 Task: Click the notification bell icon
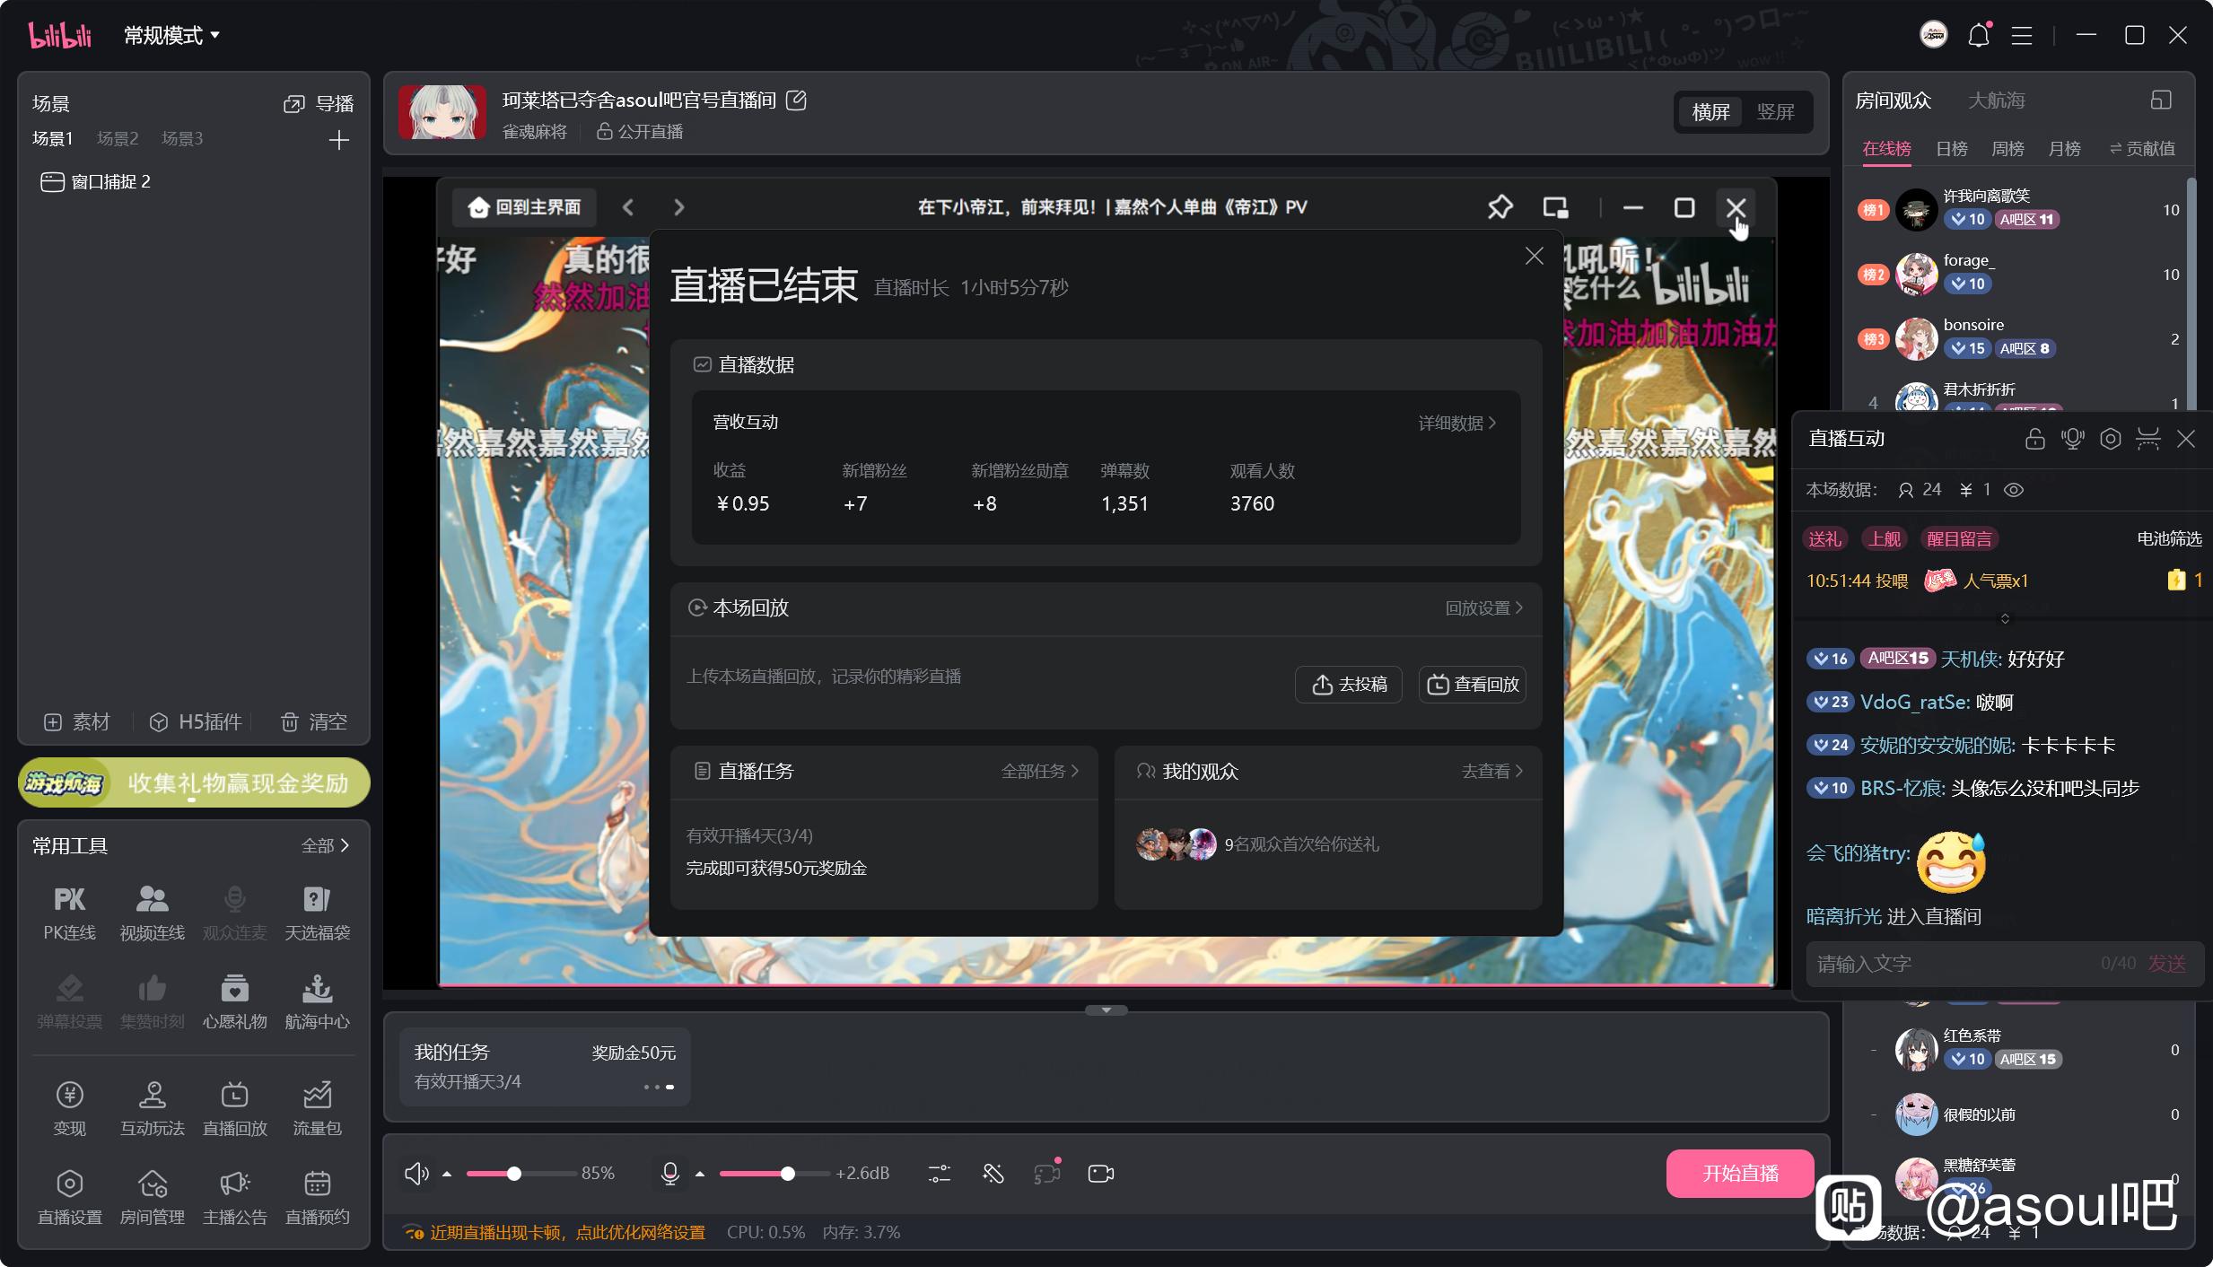[1978, 36]
